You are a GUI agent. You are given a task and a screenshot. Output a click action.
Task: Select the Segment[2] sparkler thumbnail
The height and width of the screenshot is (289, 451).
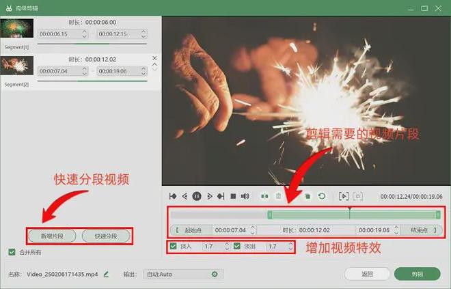point(17,66)
